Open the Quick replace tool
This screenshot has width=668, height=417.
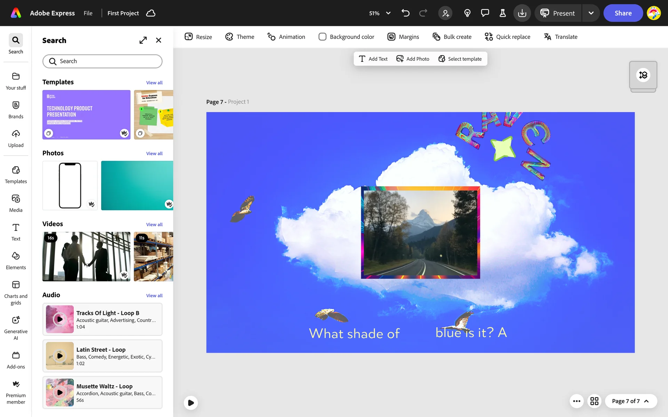click(x=507, y=37)
